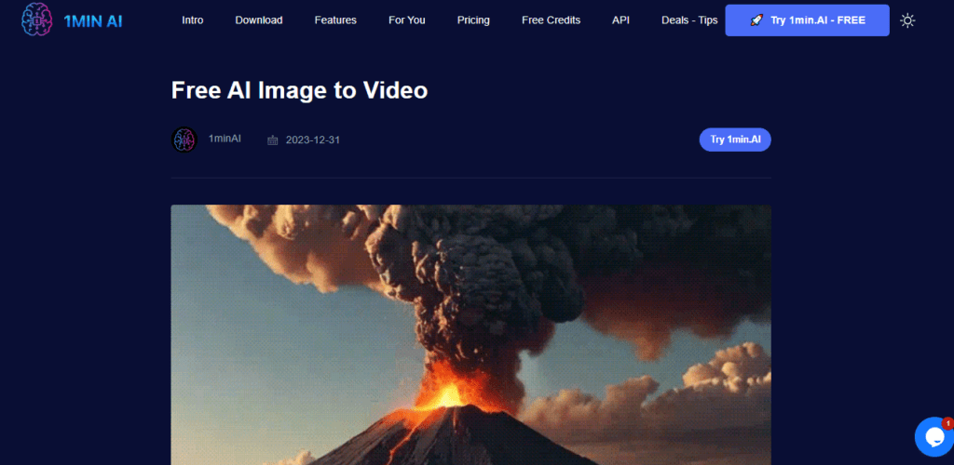Click the volcano eruption image
The width and height of the screenshot is (954, 465).
tap(470, 335)
